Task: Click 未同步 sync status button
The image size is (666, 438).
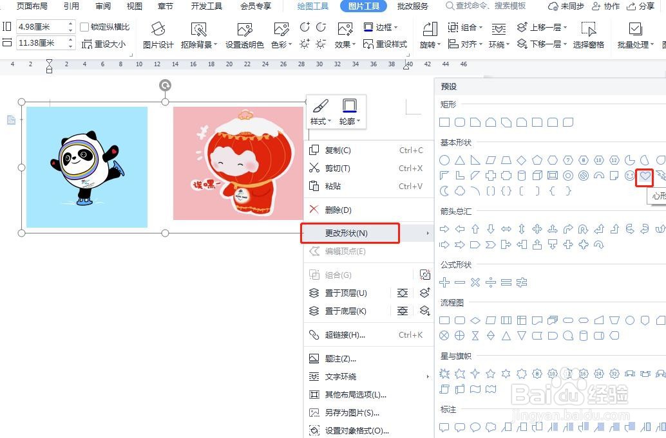Action: click(566, 6)
